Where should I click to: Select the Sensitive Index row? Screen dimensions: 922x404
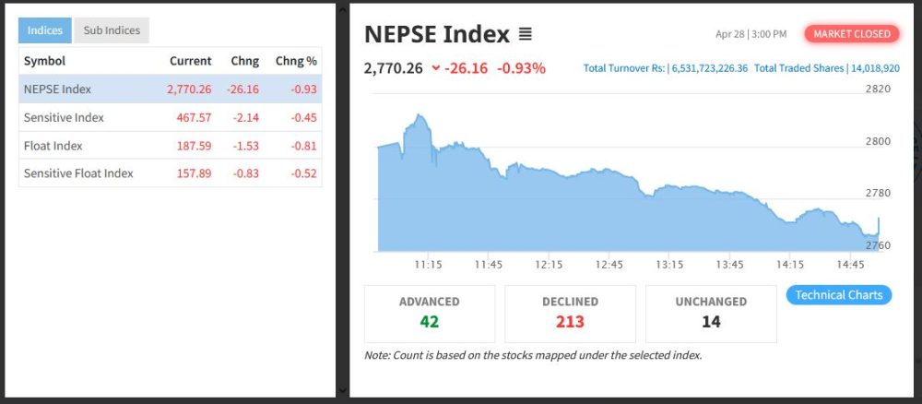171,118
